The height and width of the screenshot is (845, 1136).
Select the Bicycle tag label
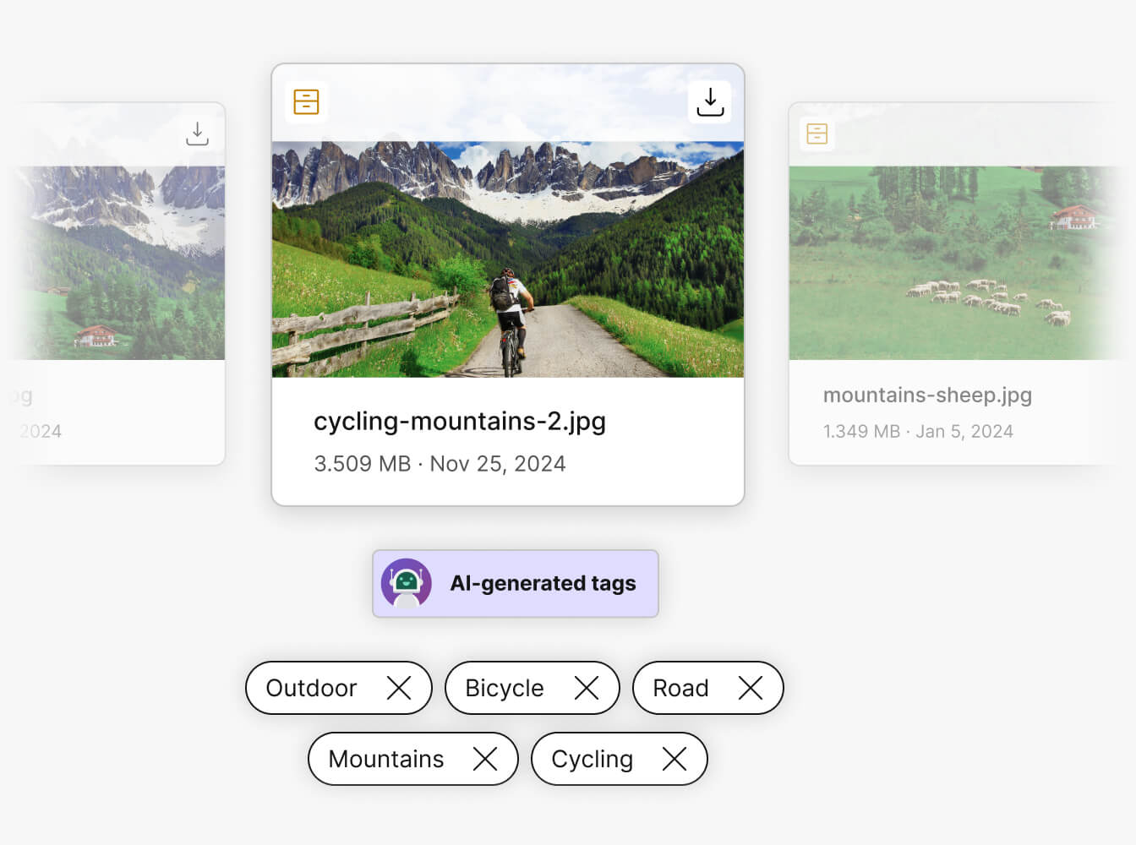(504, 688)
